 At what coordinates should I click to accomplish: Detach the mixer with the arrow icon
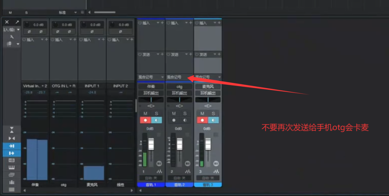(17, 22)
